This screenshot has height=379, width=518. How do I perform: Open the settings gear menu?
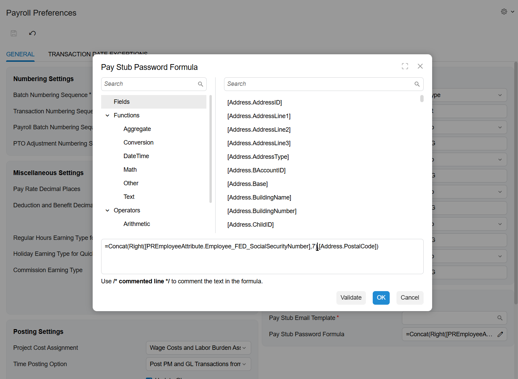pos(504,11)
